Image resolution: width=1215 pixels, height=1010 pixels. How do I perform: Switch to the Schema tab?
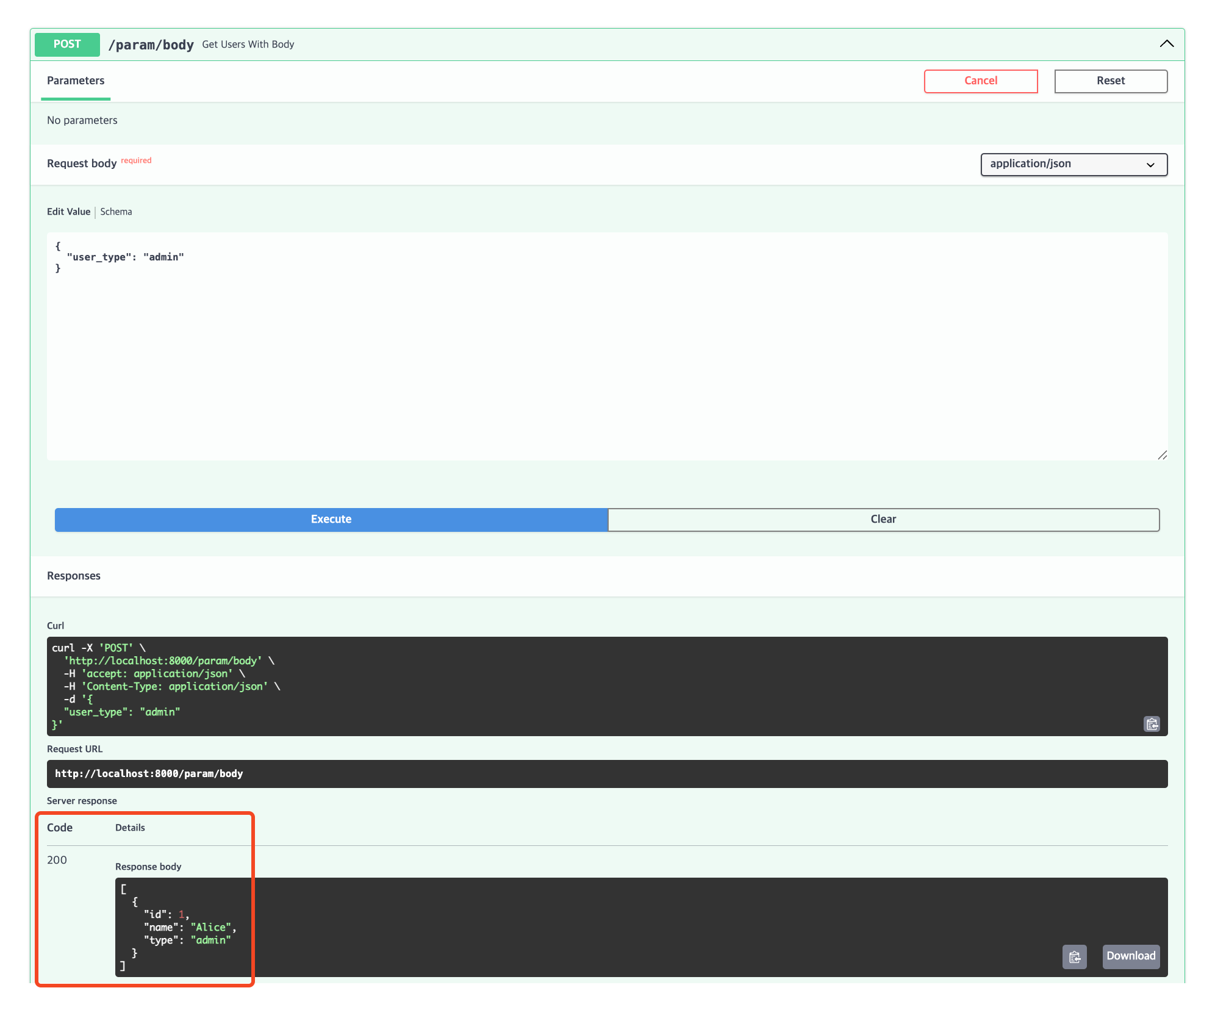(x=116, y=212)
